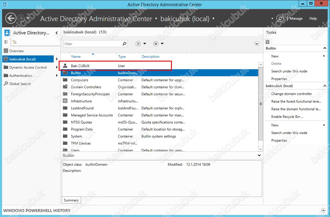The image size is (330, 217).
Task: Click the NTDS Quotas folder icon
Action: point(65,122)
